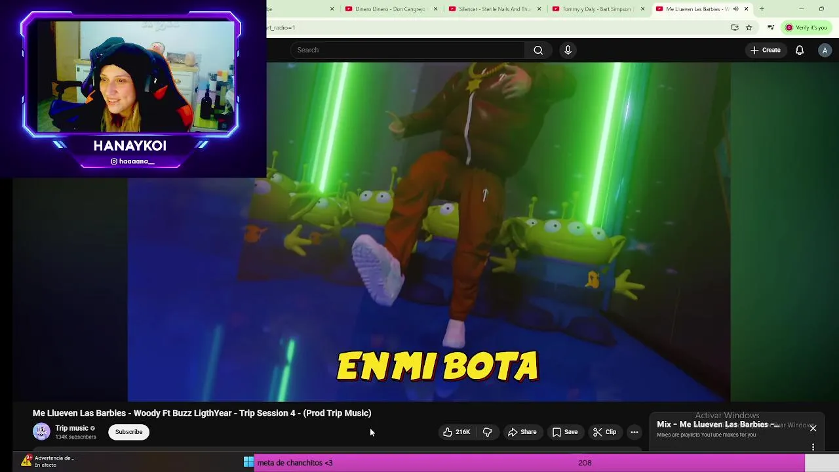
Task: Subscribe to the Trip music channel
Action: click(128, 432)
